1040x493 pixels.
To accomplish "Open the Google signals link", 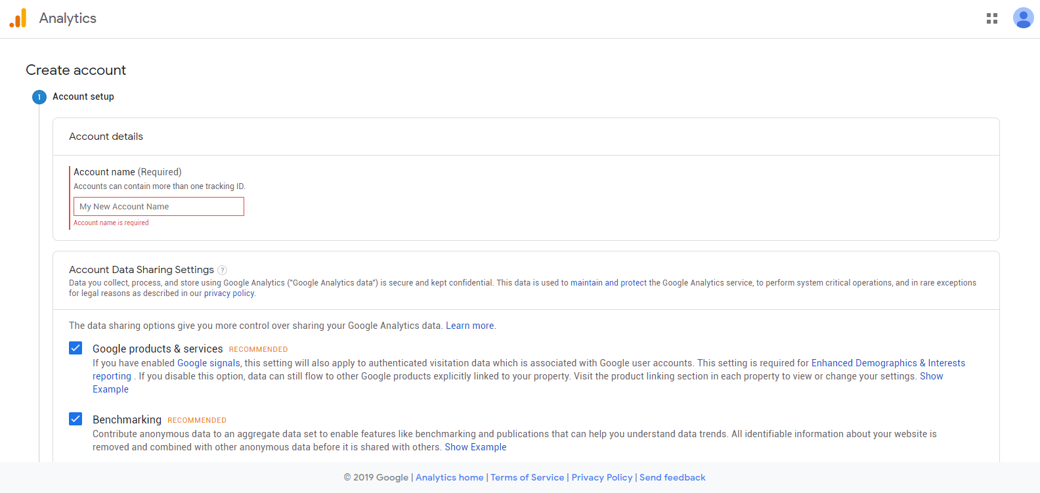I will click(209, 363).
